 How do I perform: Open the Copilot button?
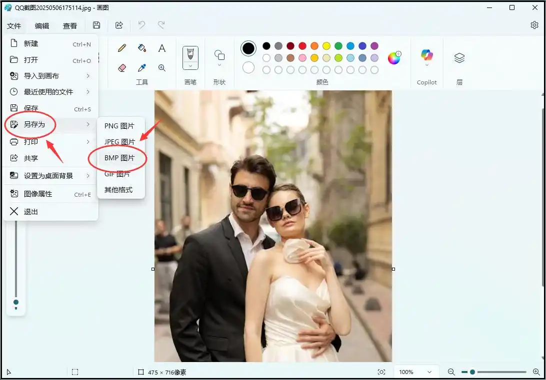tap(426, 55)
